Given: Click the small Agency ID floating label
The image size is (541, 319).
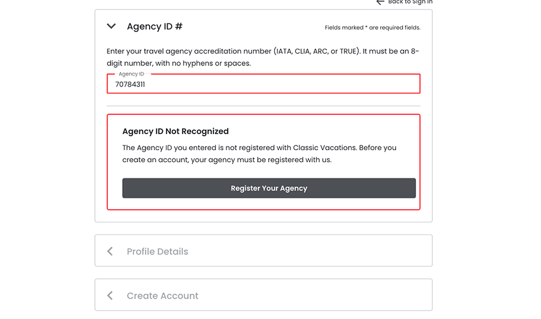Looking at the screenshot, I should click(x=131, y=74).
